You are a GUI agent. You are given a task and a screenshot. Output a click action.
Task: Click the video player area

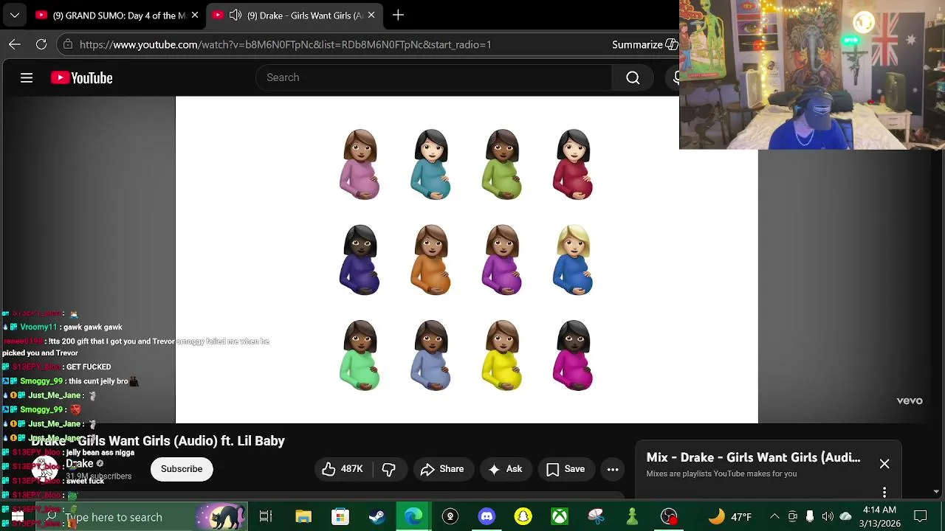click(x=467, y=260)
